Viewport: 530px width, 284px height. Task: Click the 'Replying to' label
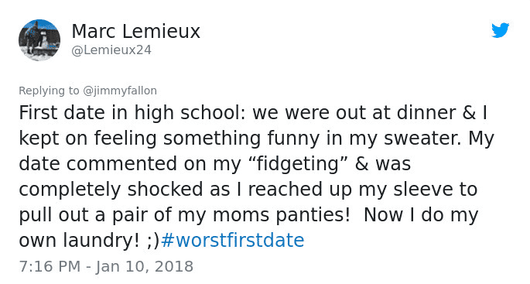49,91
